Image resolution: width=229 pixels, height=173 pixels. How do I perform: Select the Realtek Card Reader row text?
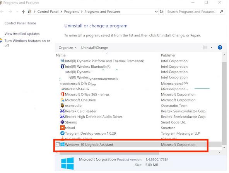[x=80, y=111]
